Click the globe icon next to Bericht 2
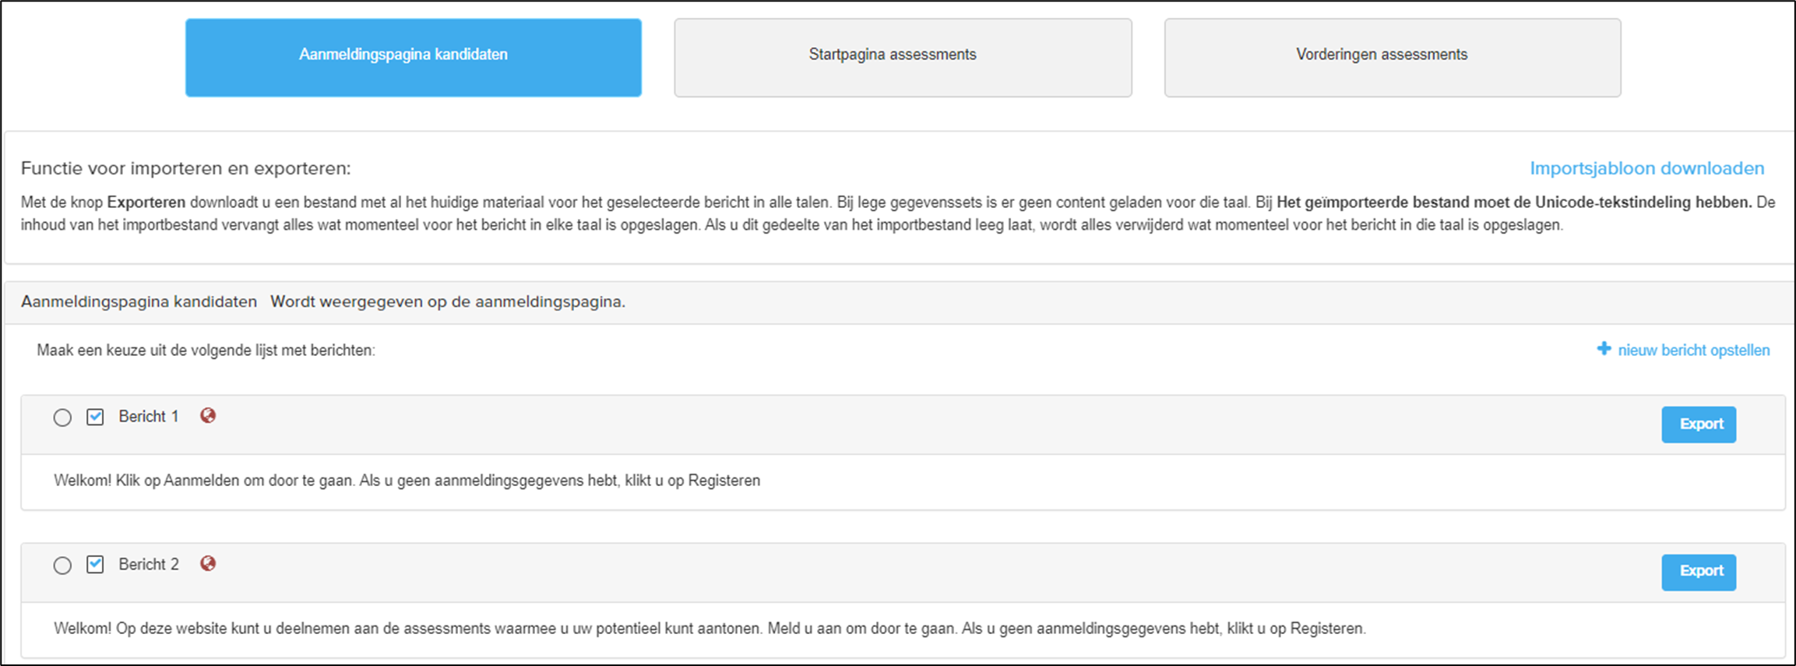This screenshot has width=1796, height=666. [208, 564]
